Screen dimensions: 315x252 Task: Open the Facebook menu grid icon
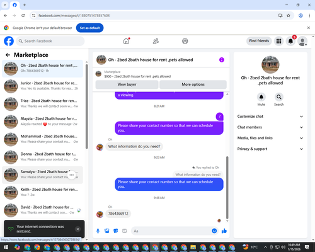coord(278,41)
